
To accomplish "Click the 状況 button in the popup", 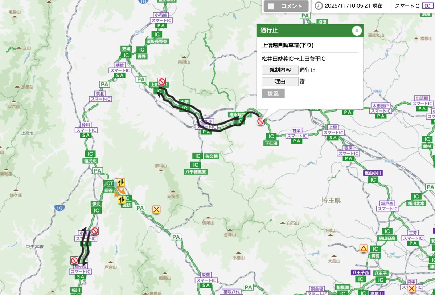I will tap(273, 94).
